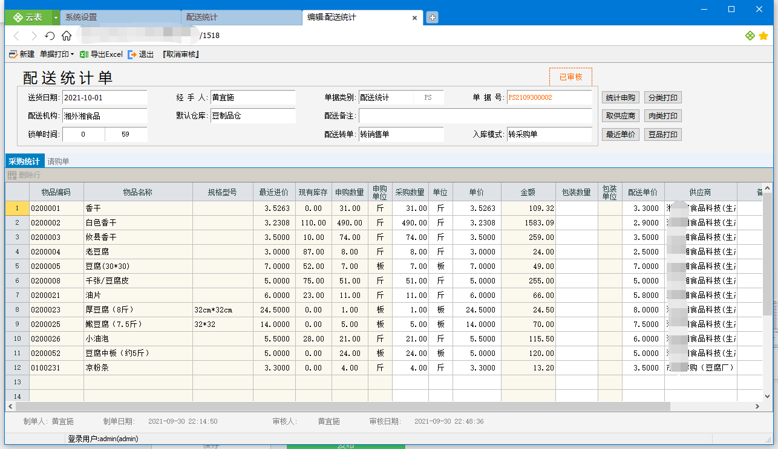Click the 送货日期 field 2021-10-01
778x449 pixels.
pos(105,97)
